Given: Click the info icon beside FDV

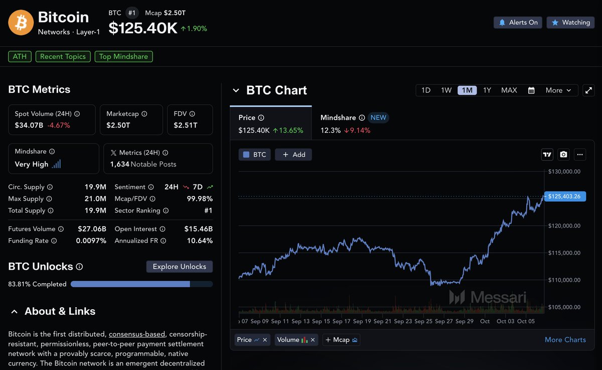Looking at the screenshot, I should click(x=192, y=114).
